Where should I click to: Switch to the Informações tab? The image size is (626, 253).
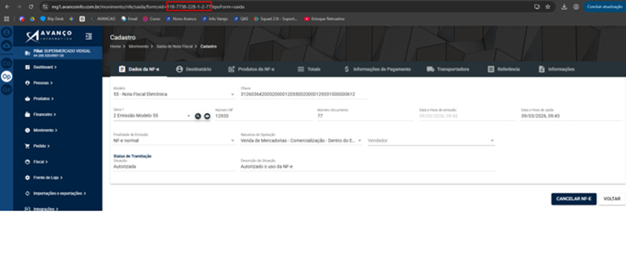click(x=557, y=69)
